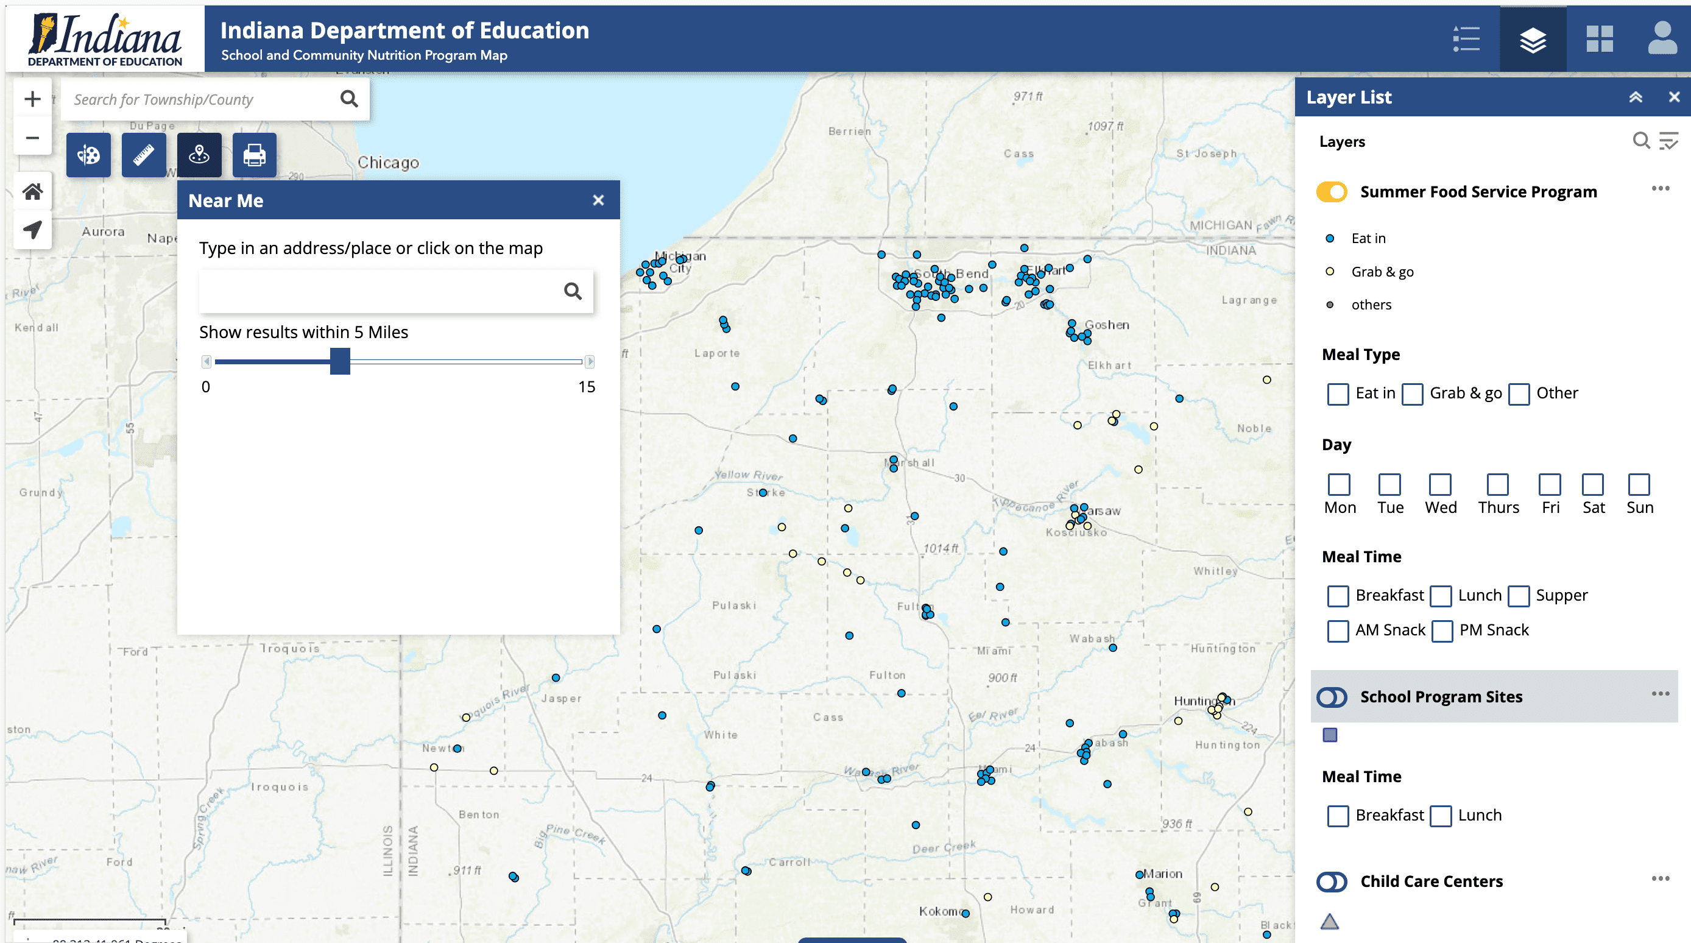The image size is (1691, 943).
Task: Click the Grab & go legend dot
Action: click(x=1330, y=271)
